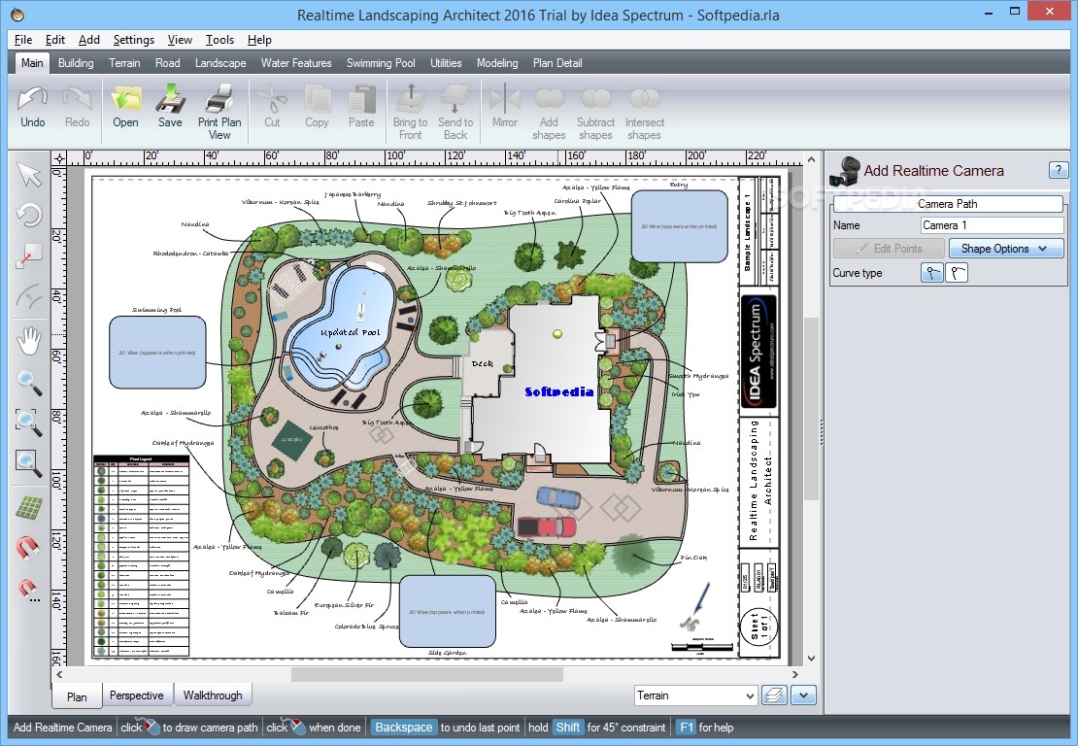Open the Help menu
The width and height of the screenshot is (1078, 746).
pos(259,40)
